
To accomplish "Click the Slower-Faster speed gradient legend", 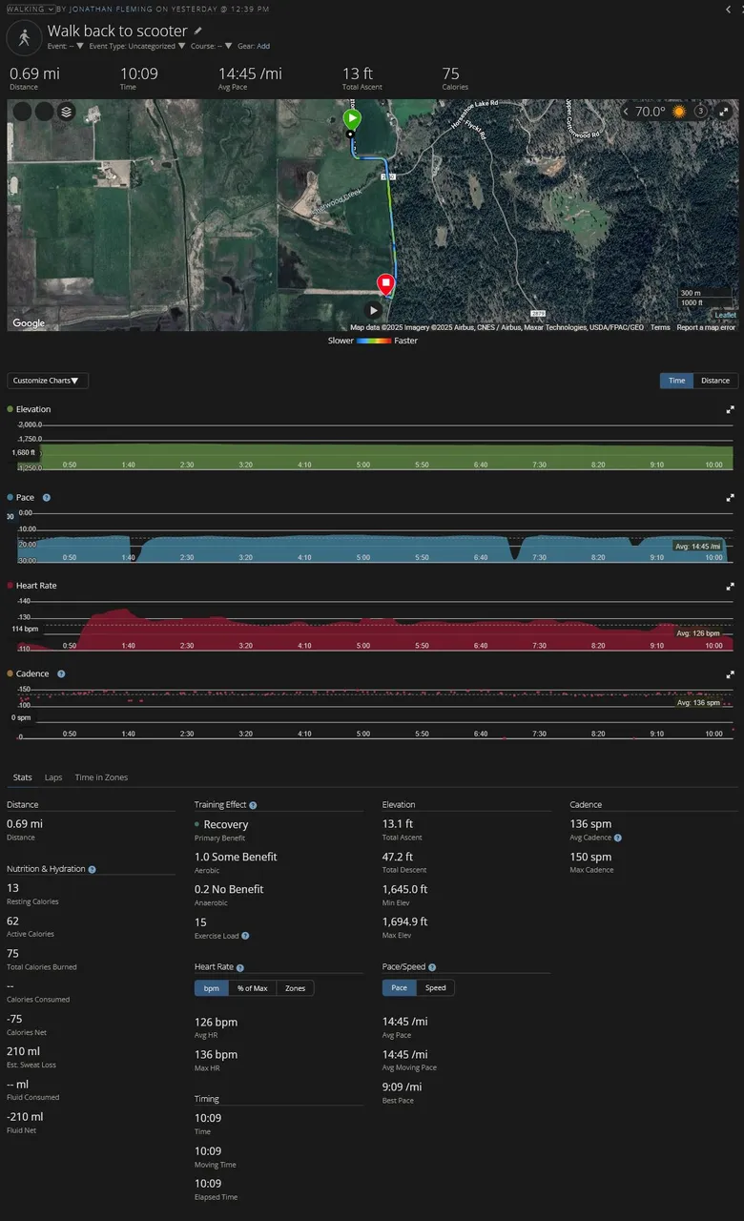I will [374, 341].
